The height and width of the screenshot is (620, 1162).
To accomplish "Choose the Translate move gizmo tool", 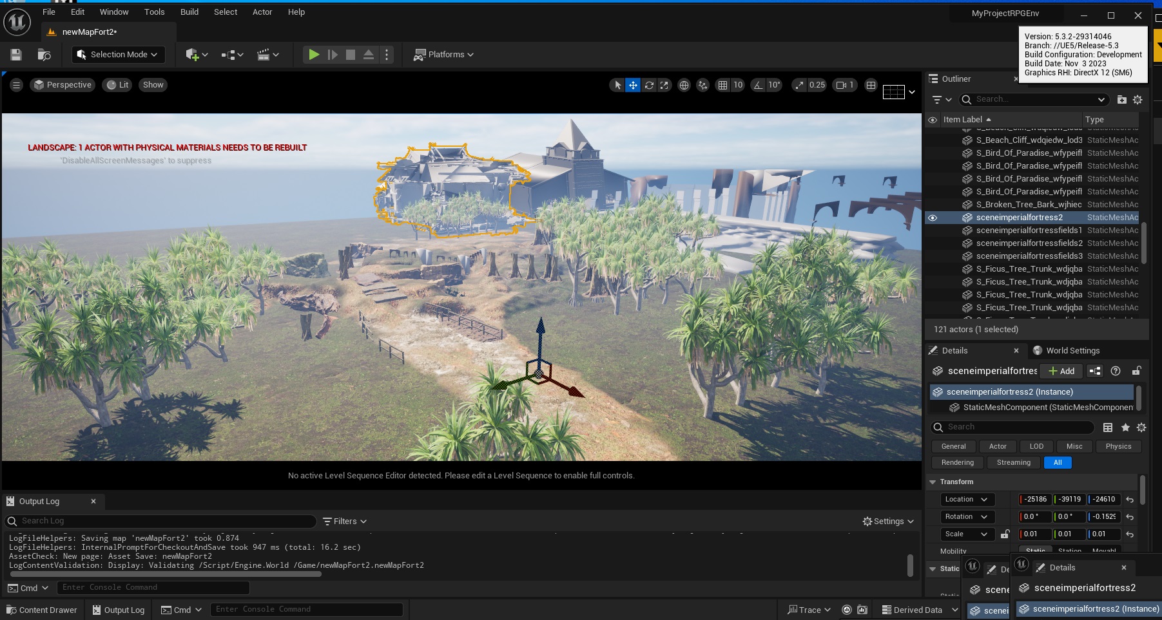I will pos(633,85).
